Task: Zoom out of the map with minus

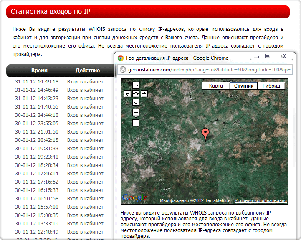Action: (136, 123)
